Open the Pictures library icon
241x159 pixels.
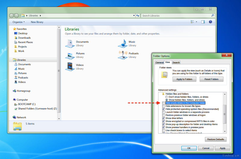point(70,55)
